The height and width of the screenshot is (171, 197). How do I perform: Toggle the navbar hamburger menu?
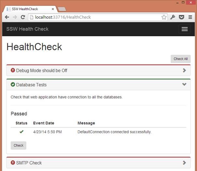click(184, 29)
